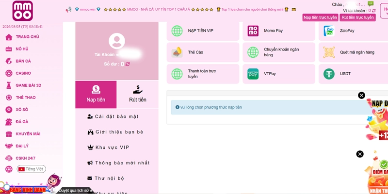Open the Tiếng Việt language selector
The image size is (388, 194).
pos(31,169)
